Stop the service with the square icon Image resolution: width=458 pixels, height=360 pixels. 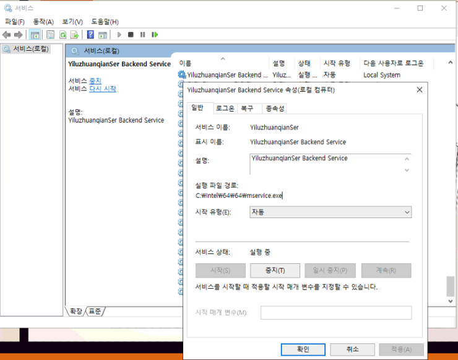click(x=131, y=35)
